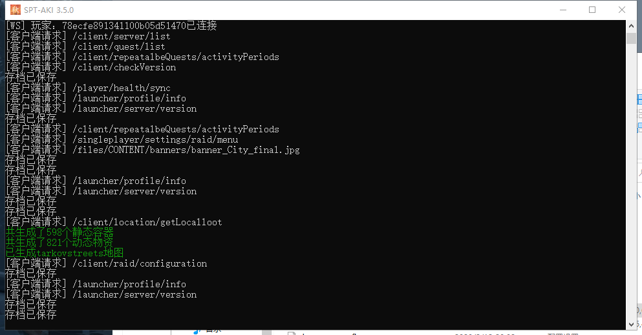Click the /client/location/getLocalloot line
642x335 pixels.
pos(114,222)
